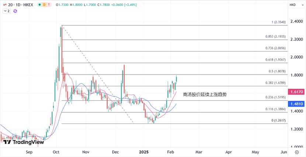Select the 0.5 (1.8078) Fibonacci level label

277,71
